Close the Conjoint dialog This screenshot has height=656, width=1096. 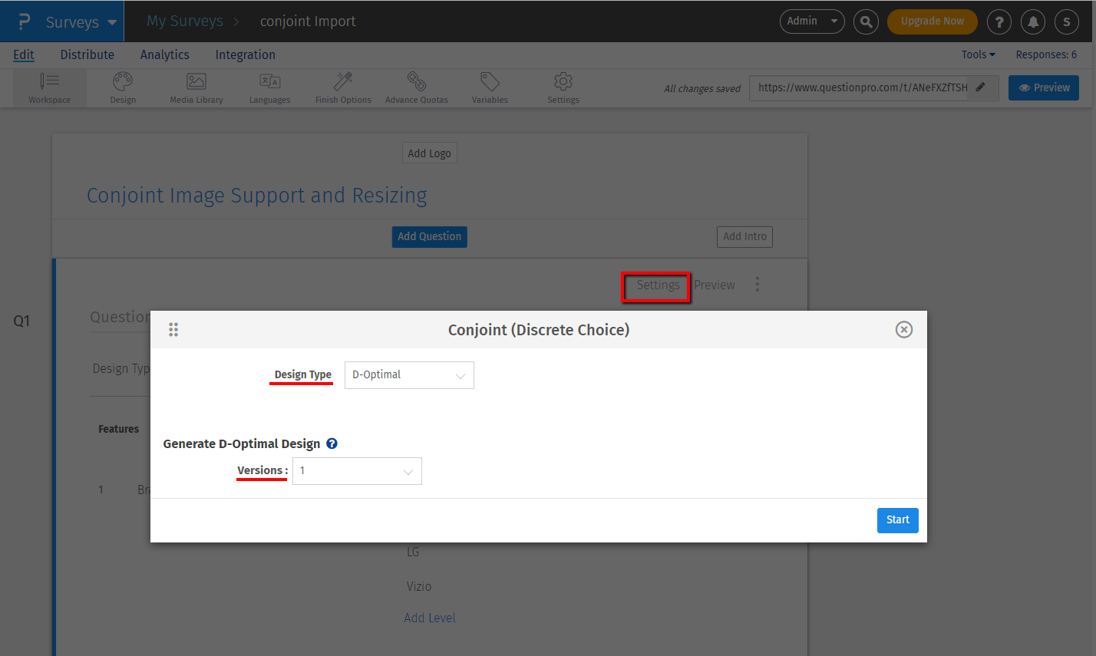(x=904, y=330)
